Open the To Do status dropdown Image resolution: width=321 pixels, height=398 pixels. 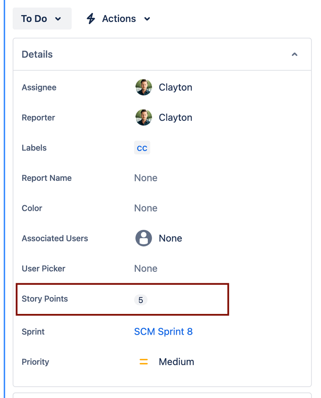click(42, 19)
